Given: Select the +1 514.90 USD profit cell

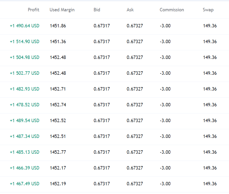Looking at the screenshot, I should (x=24, y=42).
